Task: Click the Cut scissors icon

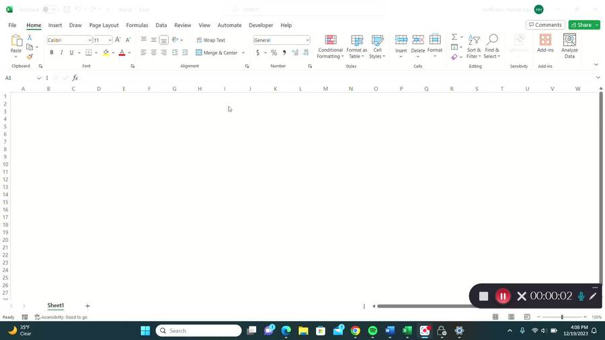Action: tap(30, 38)
